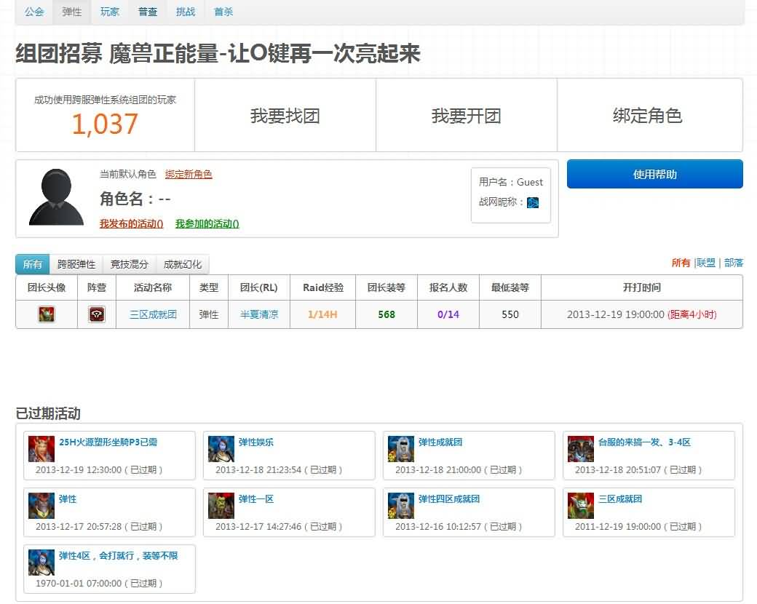Viewport: 757px width, 604px height.
Task: Open the 公会 navigation tab
Action: 34,12
